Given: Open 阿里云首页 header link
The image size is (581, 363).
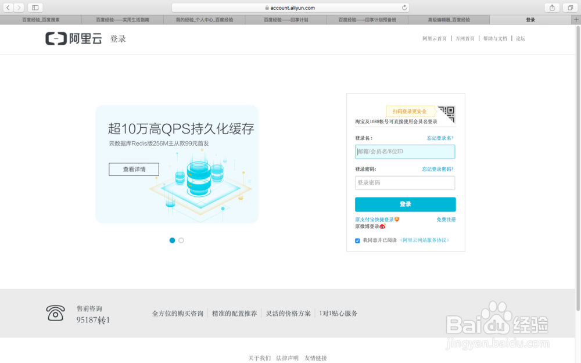Looking at the screenshot, I should (x=434, y=38).
